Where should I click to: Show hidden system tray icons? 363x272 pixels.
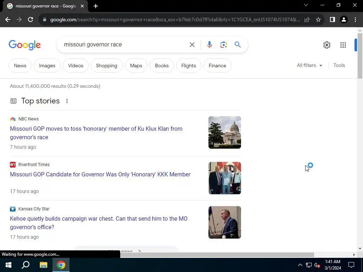click(300, 265)
